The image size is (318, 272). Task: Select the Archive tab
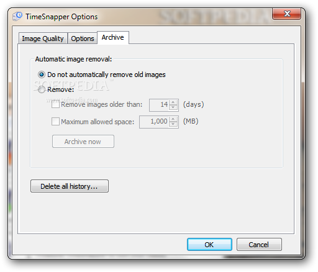click(x=113, y=37)
